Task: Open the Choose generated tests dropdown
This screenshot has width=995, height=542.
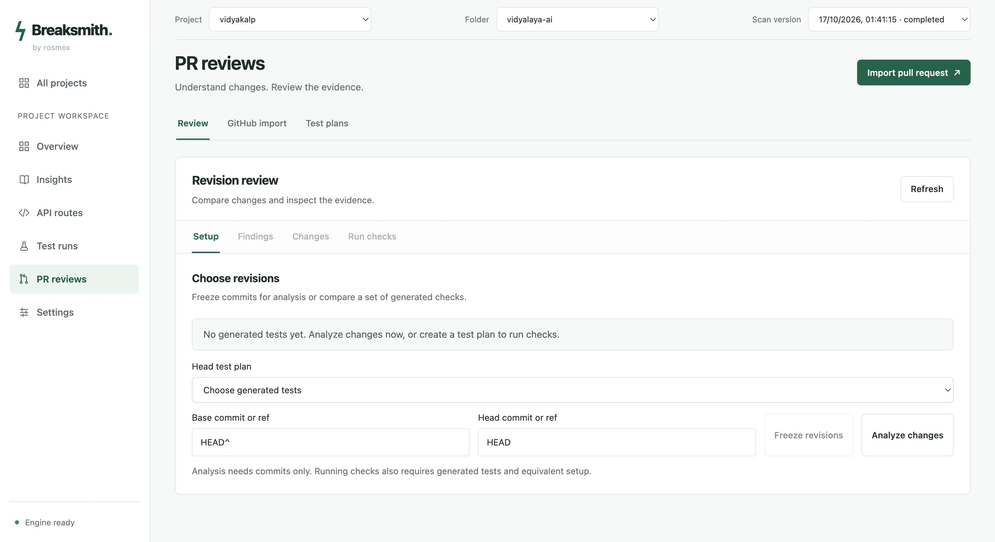Action: tap(572, 390)
